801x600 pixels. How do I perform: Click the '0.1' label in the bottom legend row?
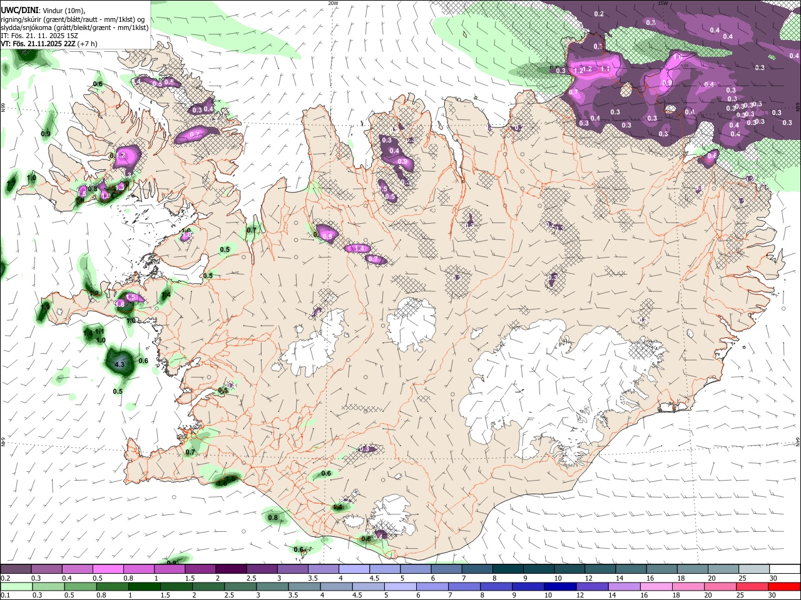coord(6,596)
